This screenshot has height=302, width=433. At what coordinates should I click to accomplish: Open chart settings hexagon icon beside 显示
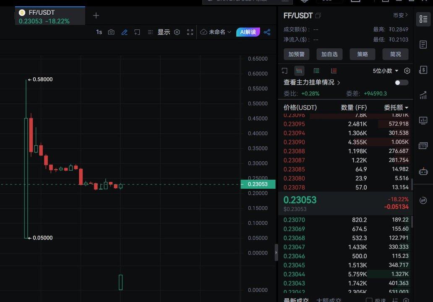pos(177,32)
